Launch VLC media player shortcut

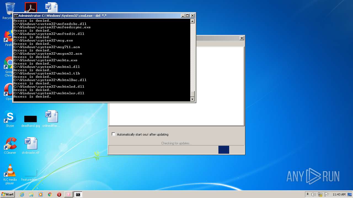(x=10, y=174)
